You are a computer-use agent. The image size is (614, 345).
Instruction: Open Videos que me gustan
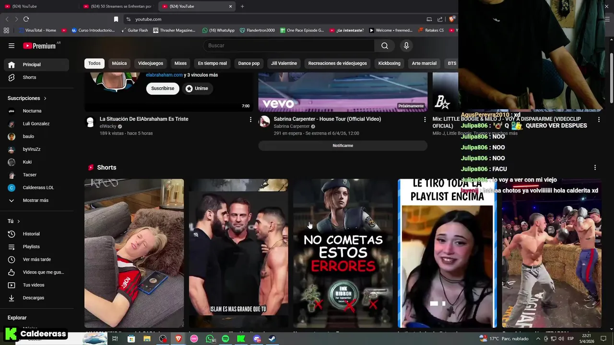[36, 272]
